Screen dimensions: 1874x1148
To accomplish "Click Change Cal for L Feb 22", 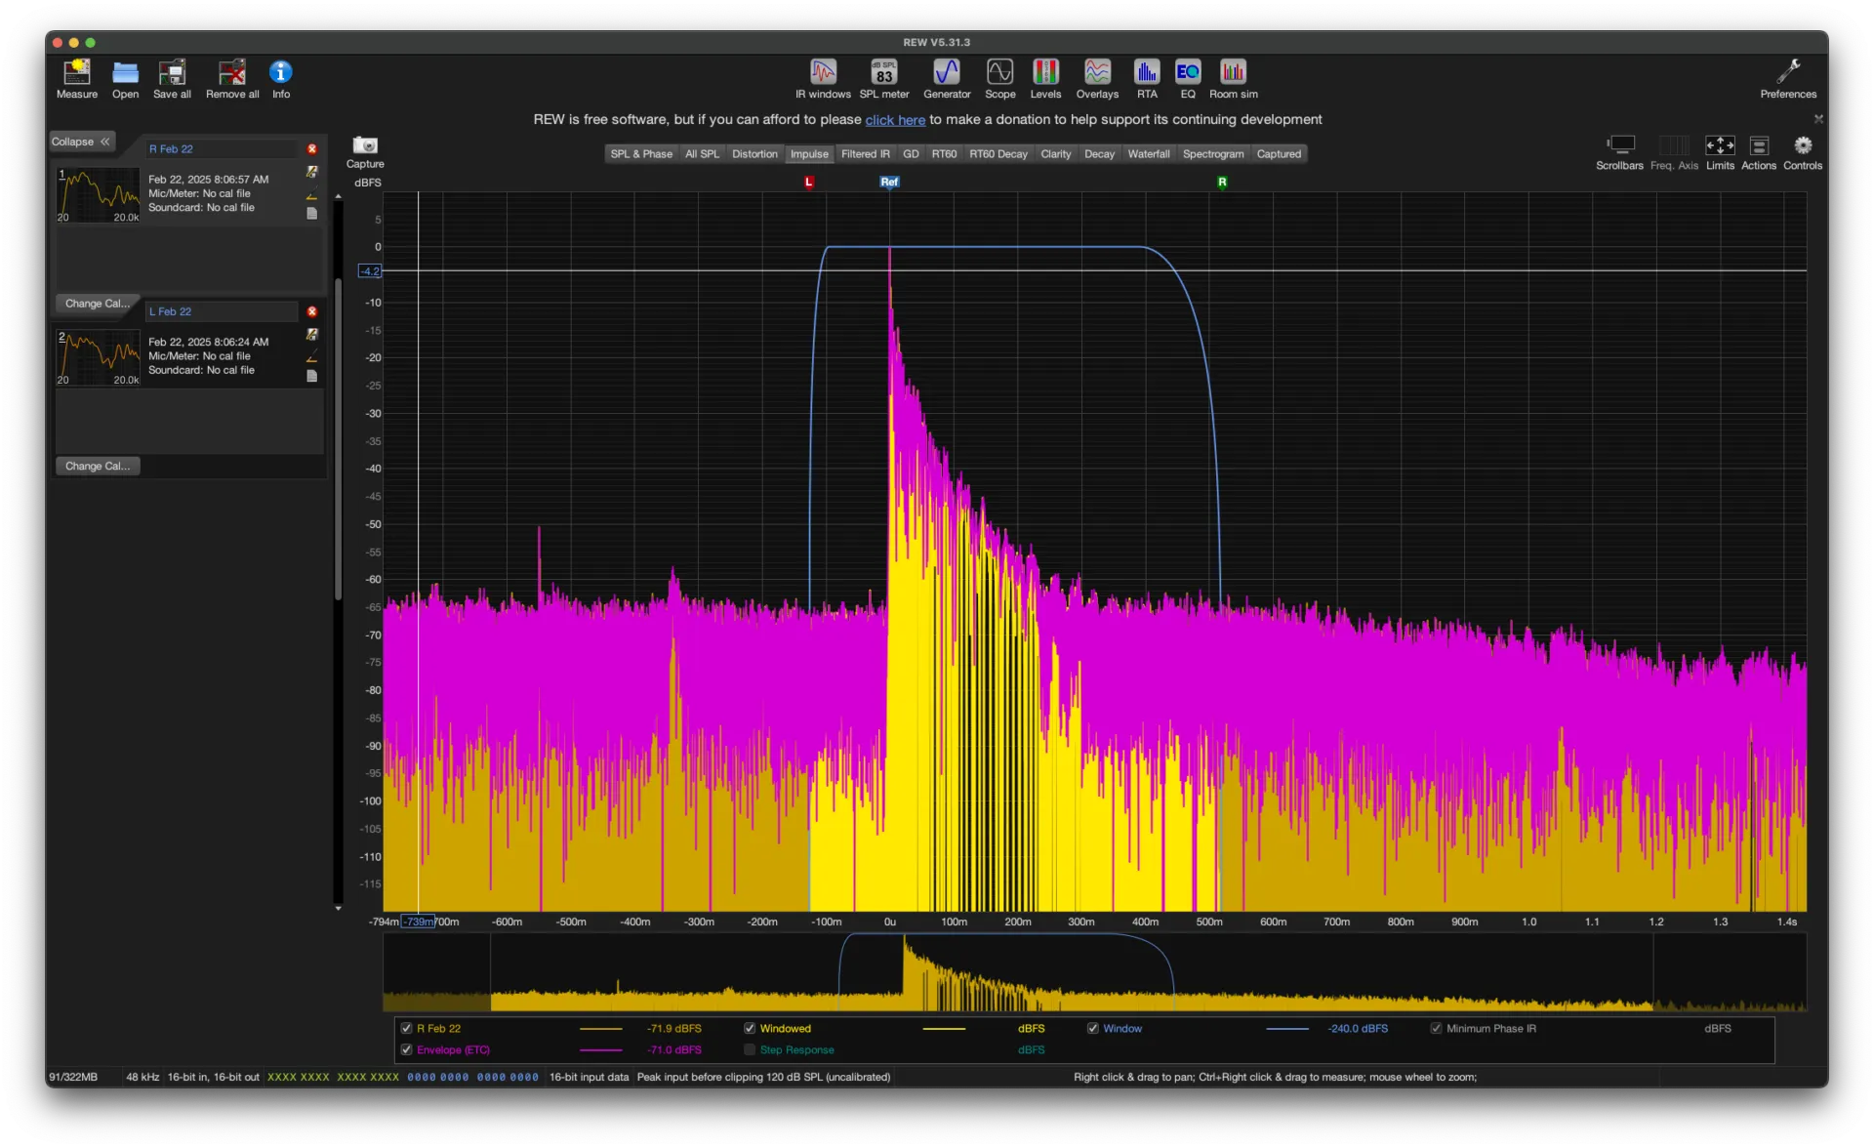I will (x=97, y=466).
